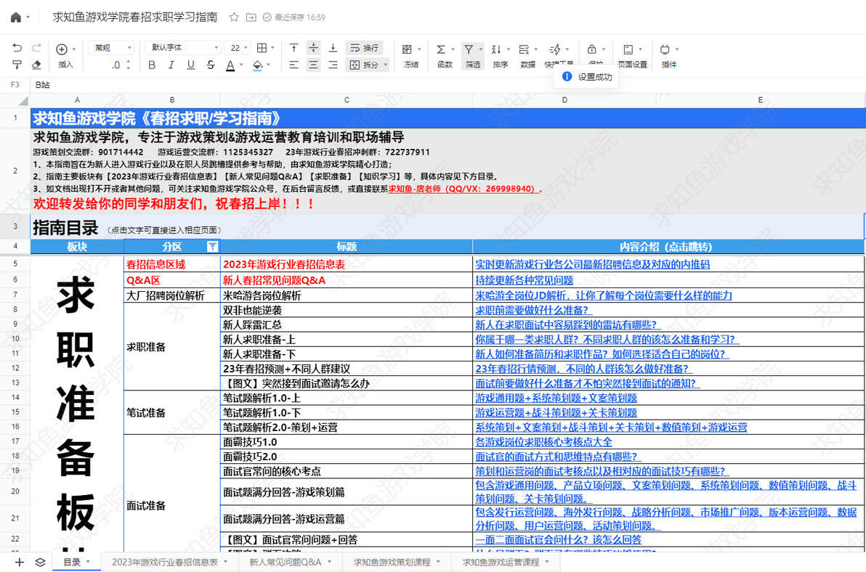Screen dimensions: 866x572
Task: Toggle underline formatting
Action: pos(190,65)
